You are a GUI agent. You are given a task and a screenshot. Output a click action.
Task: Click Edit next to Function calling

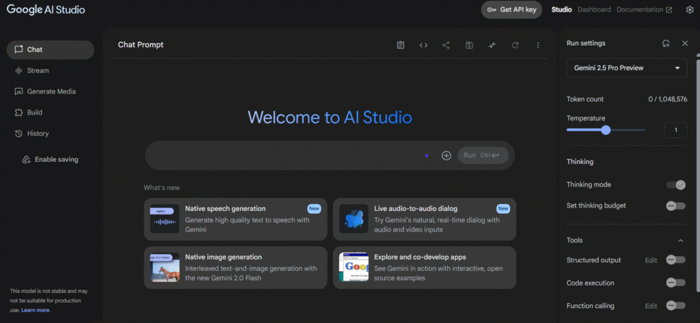click(x=651, y=306)
